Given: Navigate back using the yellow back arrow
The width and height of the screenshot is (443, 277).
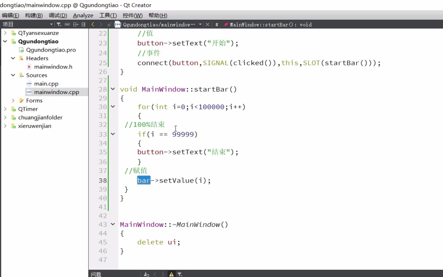Looking at the screenshot, I should pyautogui.click(x=93, y=24).
